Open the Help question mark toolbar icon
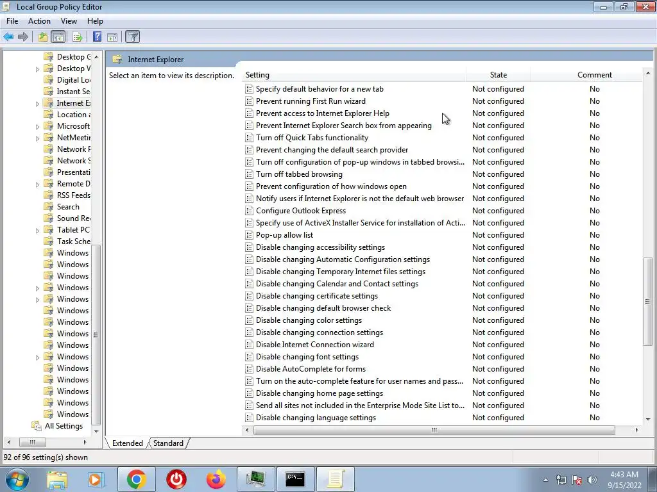Viewport: 657px width, 492px height. 98,37
